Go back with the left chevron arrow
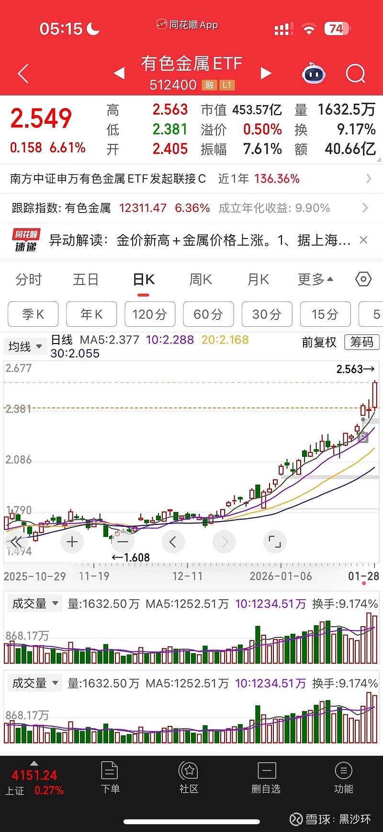This screenshot has height=832, width=383. click(x=23, y=73)
